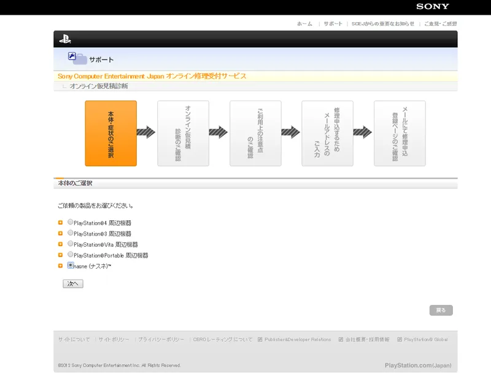Open the プライバシーポリシー footer link
Viewport: 491px width, 381px height.
[x=161, y=339]
